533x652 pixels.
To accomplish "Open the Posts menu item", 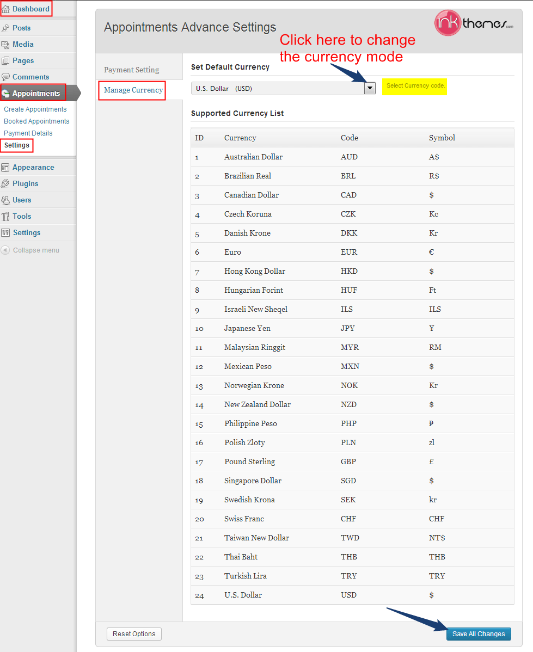I will (22, 28).
